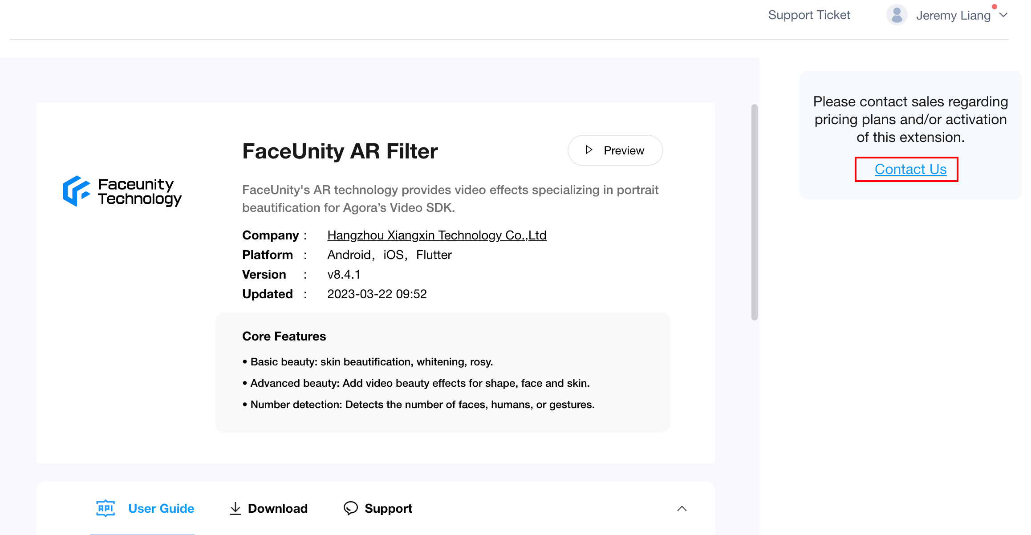
Task: Open the Support tab
Action: coord(388,508)
